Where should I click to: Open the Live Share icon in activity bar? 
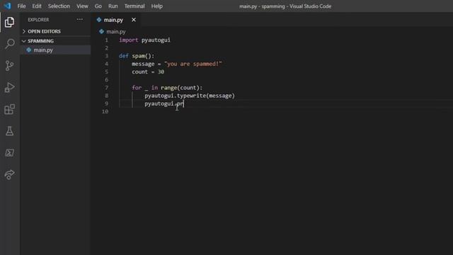(x=9, y=174)
